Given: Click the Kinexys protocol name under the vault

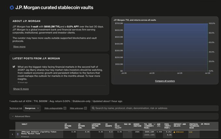Looking at the screenshot, I should (25, 137).
